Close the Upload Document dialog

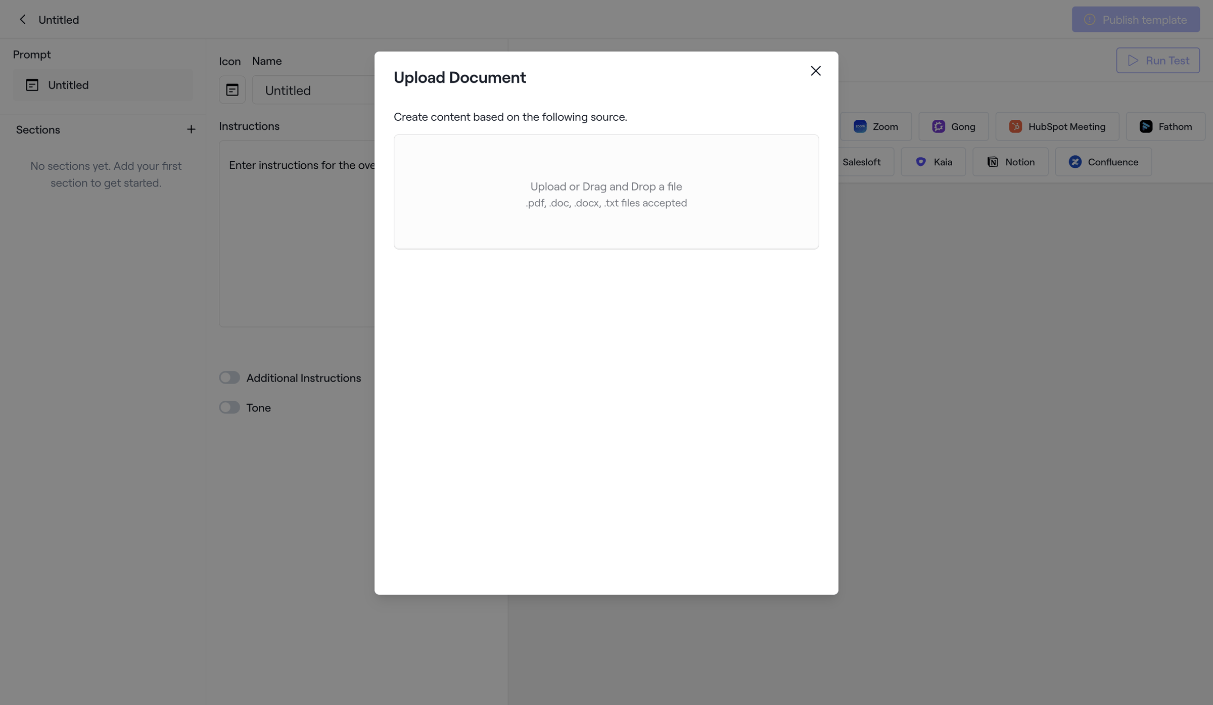coord(815,71)
